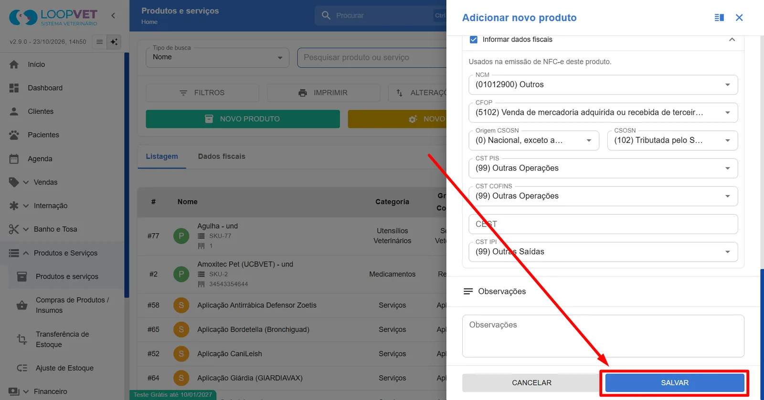The image size is (764, 400).
Task: Click the Observações text area
Action: [603, 336]
